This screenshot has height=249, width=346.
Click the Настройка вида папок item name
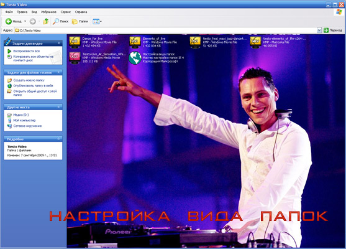[x=158, y=54]
